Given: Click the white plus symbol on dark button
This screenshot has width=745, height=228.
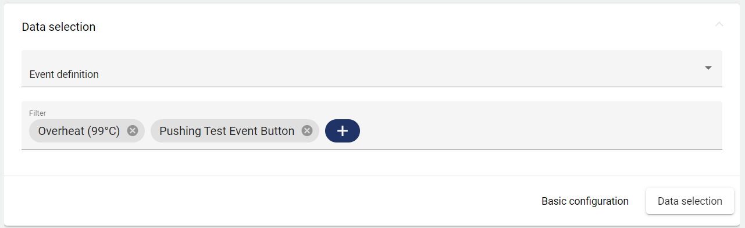Looking at the screenshot, I should (x=343, y=131).
